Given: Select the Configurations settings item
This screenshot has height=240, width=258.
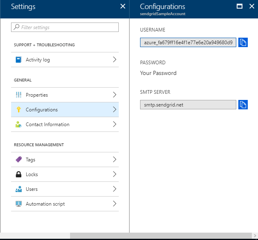Looking at the screenshot, I should point(65,109).
